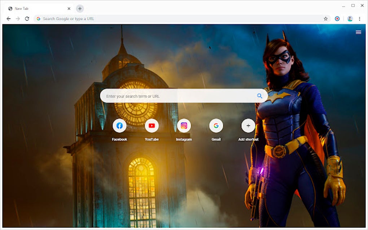Open the Facebook shortcut icon

pyautogui.click(x=119, y=126)
